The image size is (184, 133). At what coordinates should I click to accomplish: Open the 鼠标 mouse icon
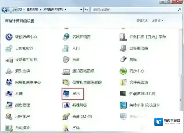(x=123, y=59)
